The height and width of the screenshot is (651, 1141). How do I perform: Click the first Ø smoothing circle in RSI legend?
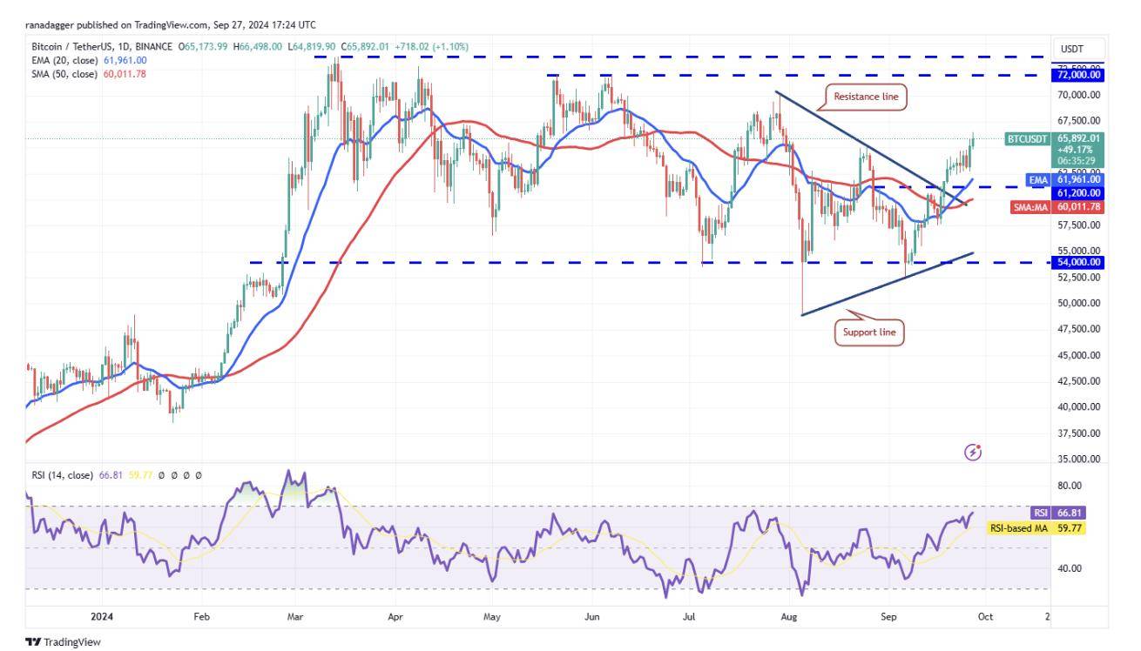(x=161, y=475)
